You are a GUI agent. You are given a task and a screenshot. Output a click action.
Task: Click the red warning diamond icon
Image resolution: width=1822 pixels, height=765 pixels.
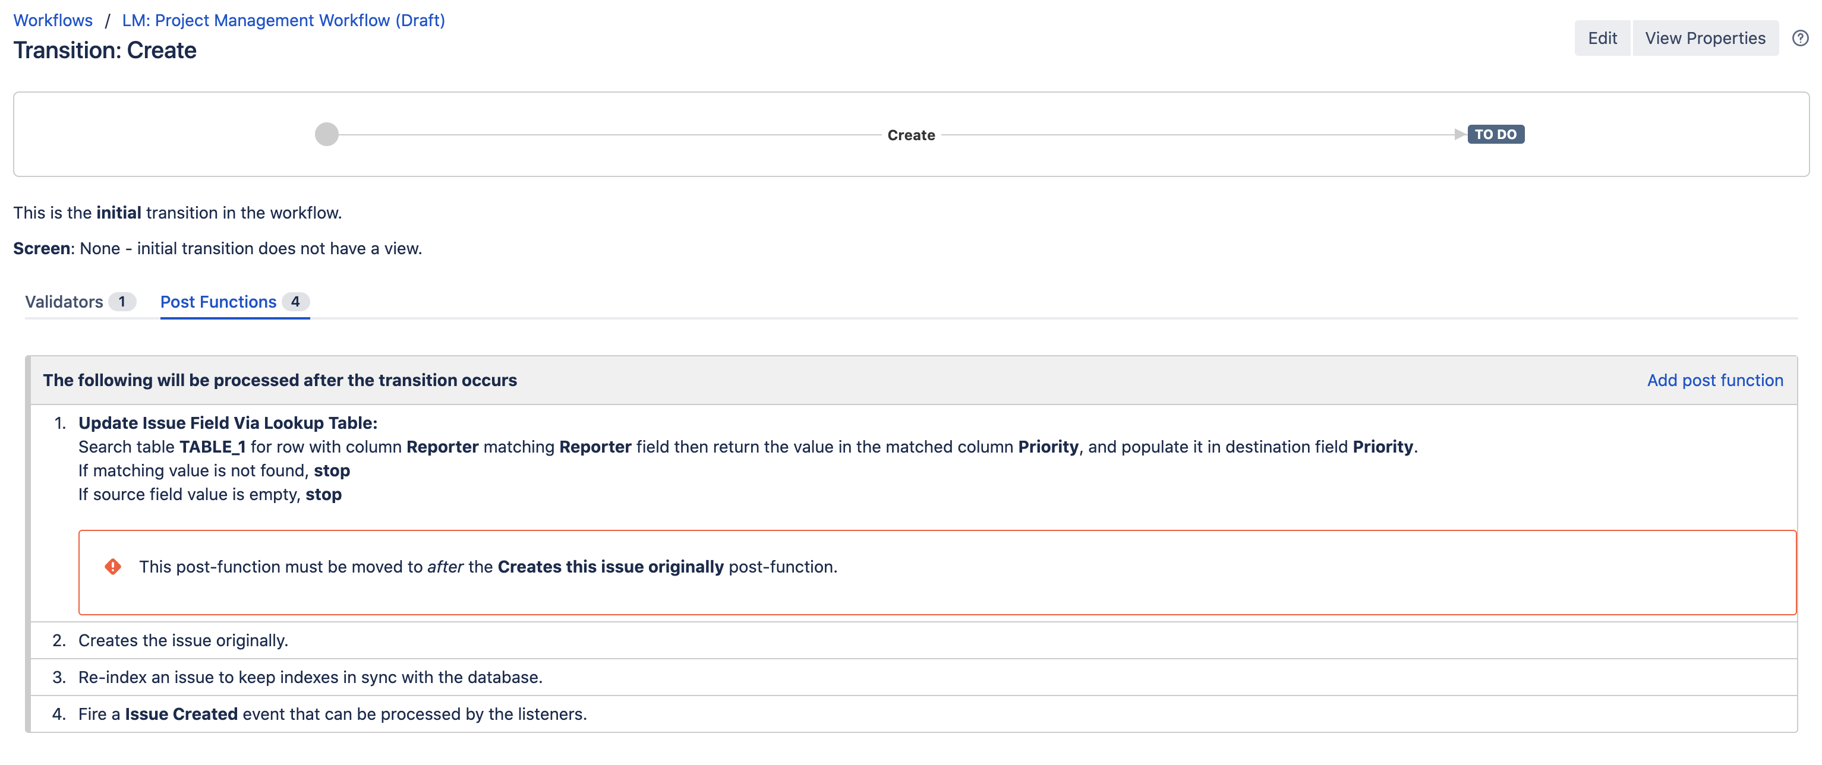tap(112, 567)
